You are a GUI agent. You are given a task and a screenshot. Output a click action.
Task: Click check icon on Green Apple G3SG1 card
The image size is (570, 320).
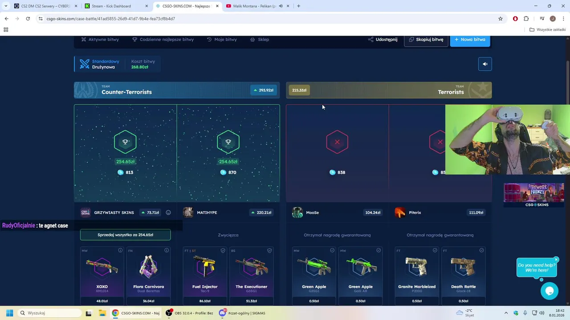coord(332,251)
